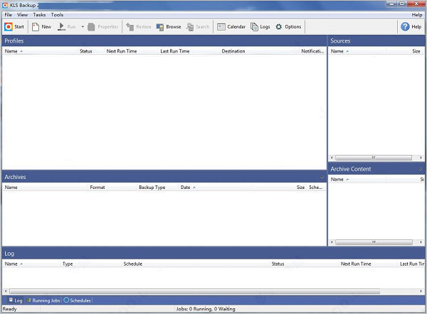
Task: Open the Tools menu
Action: pos(57,15)
